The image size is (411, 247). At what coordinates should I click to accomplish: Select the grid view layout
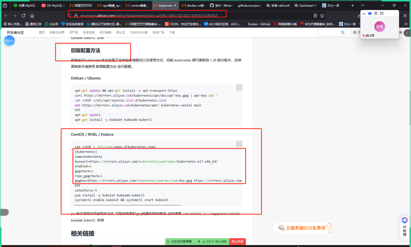[x=381, y=13]
